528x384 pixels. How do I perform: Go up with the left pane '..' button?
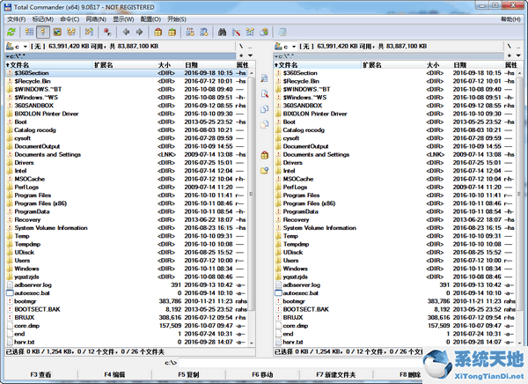(x=250, y=46)
